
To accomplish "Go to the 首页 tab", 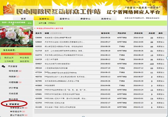I will (23, 19).
